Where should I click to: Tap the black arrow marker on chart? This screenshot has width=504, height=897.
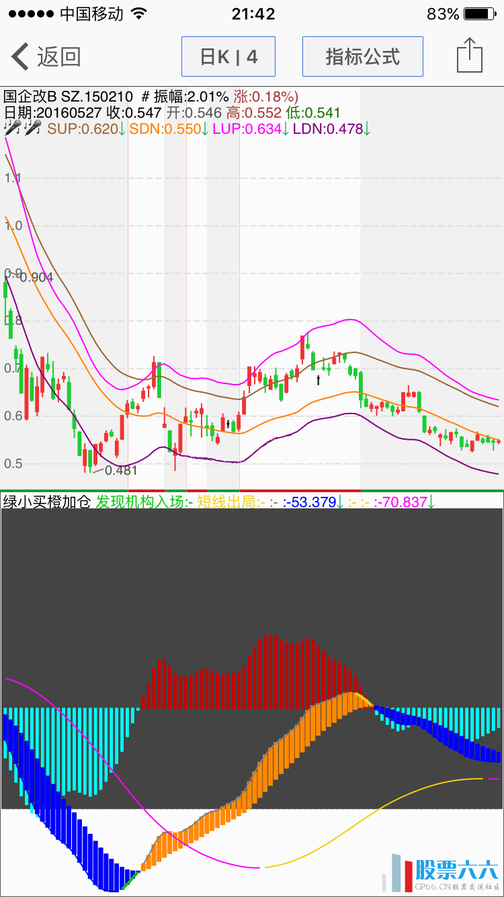(x=319, y=380)
